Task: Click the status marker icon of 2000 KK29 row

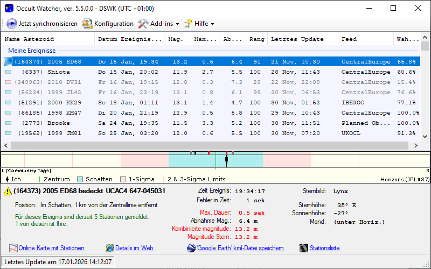Action: pyautogui.click(x=8, y=102)
